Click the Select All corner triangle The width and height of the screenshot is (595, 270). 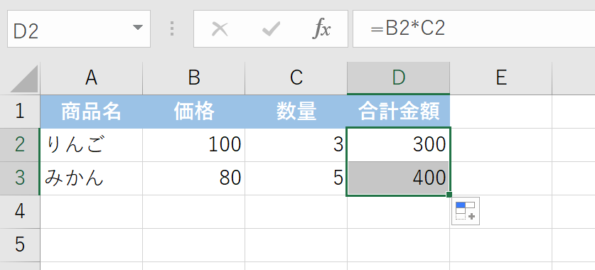[x=24, y=78]
